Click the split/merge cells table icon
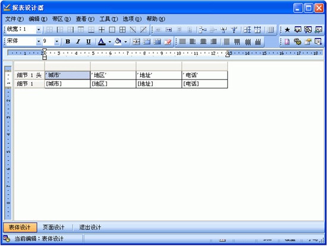Image resolution: width=327 pixels, height=246 pixels. click(x=136, y=42)
